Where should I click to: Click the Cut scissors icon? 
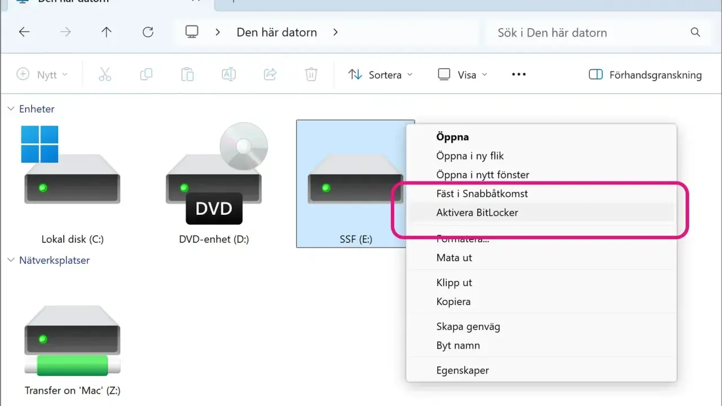click(105, 74)
